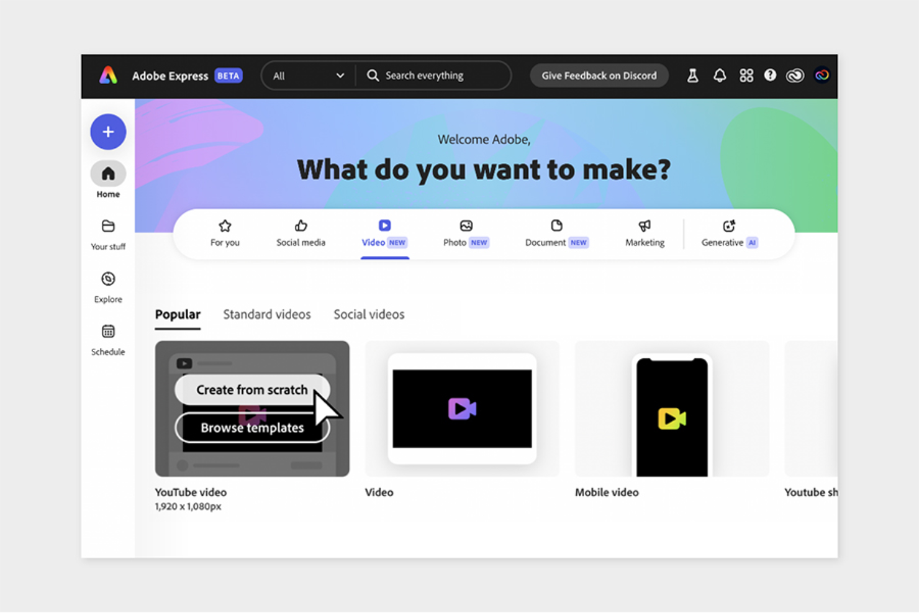Viewport: 919px width, 613px height.
Task: Click Browse templates
Action: [x=251, y=427]
